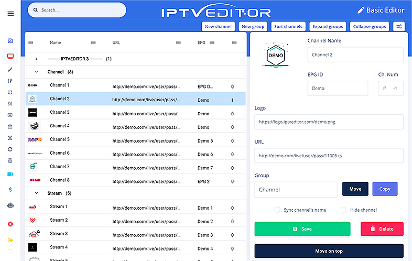Click the "Demo 5" EPG cell
The width and height of the screenshot is (412, 261).
coord(205,141)
